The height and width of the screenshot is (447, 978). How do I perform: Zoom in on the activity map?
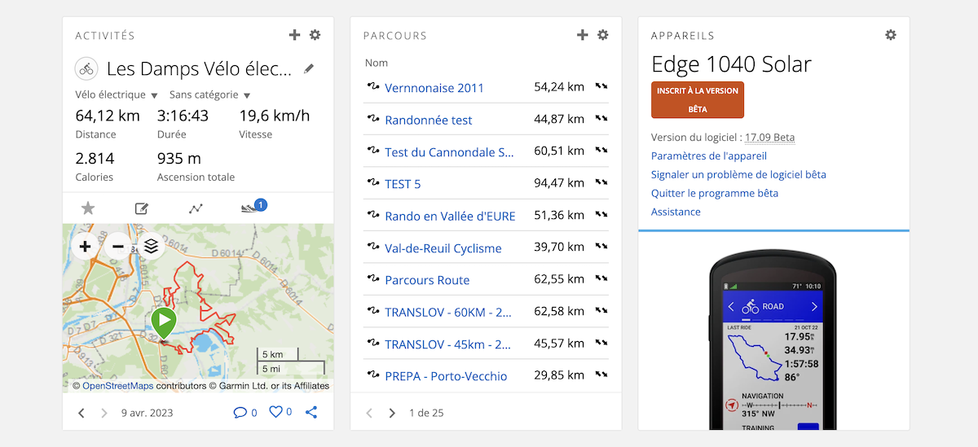[x=86, y=245]
